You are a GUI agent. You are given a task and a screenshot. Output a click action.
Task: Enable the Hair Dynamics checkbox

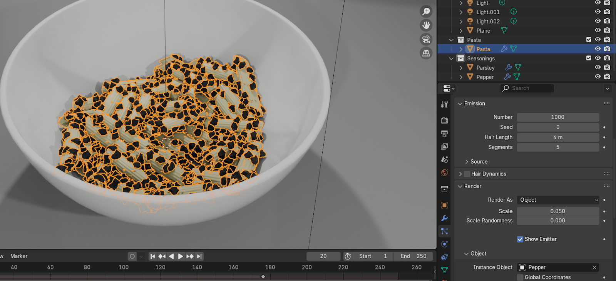point(467,174)
